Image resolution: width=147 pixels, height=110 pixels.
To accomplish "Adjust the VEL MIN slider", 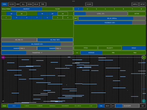I will tap(19, 40).
